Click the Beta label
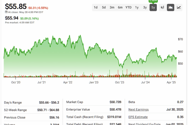This screenshot has height=125, width=188. click(132, 102)
